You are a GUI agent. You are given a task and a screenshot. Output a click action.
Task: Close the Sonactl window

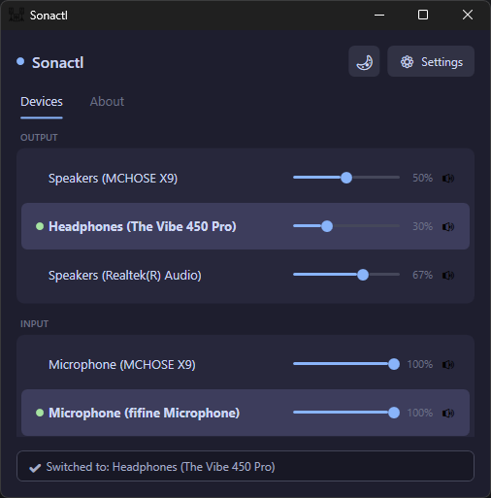tap(468, 15)
